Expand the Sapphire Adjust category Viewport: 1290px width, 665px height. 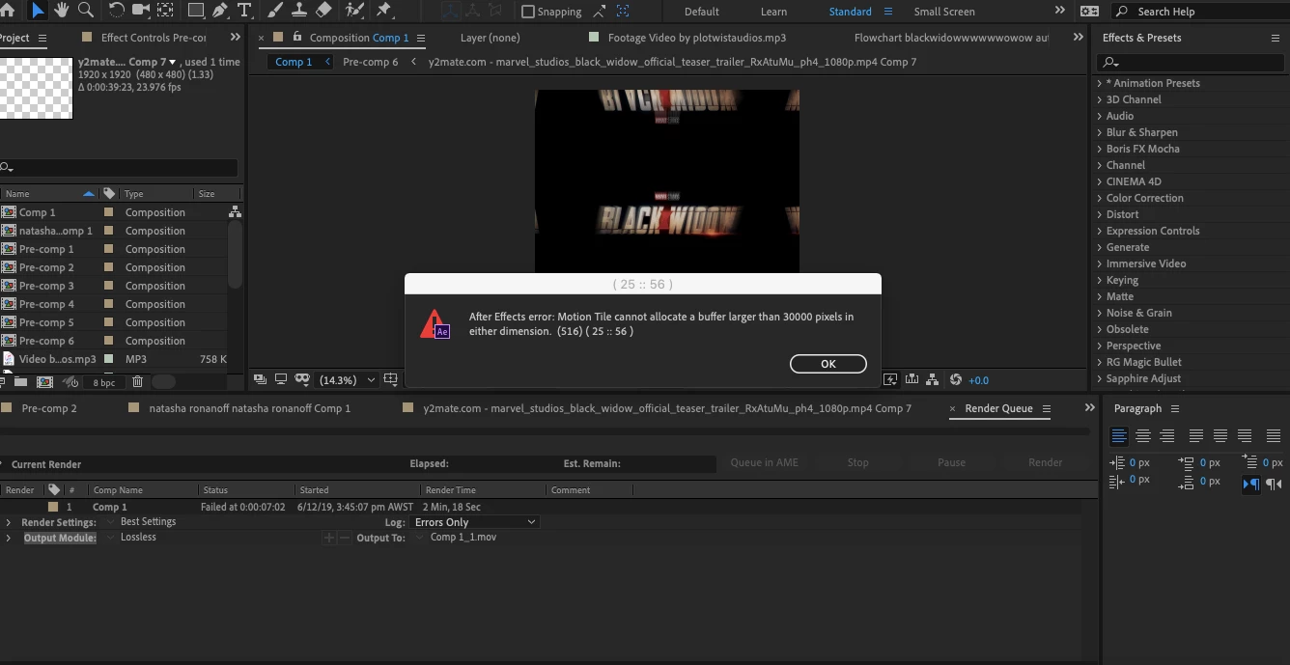tap(1099, 378)
